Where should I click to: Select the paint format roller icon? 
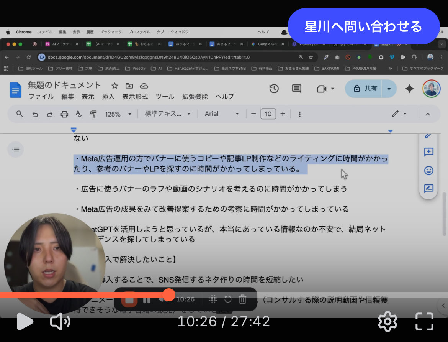click(x=93, y=114)
